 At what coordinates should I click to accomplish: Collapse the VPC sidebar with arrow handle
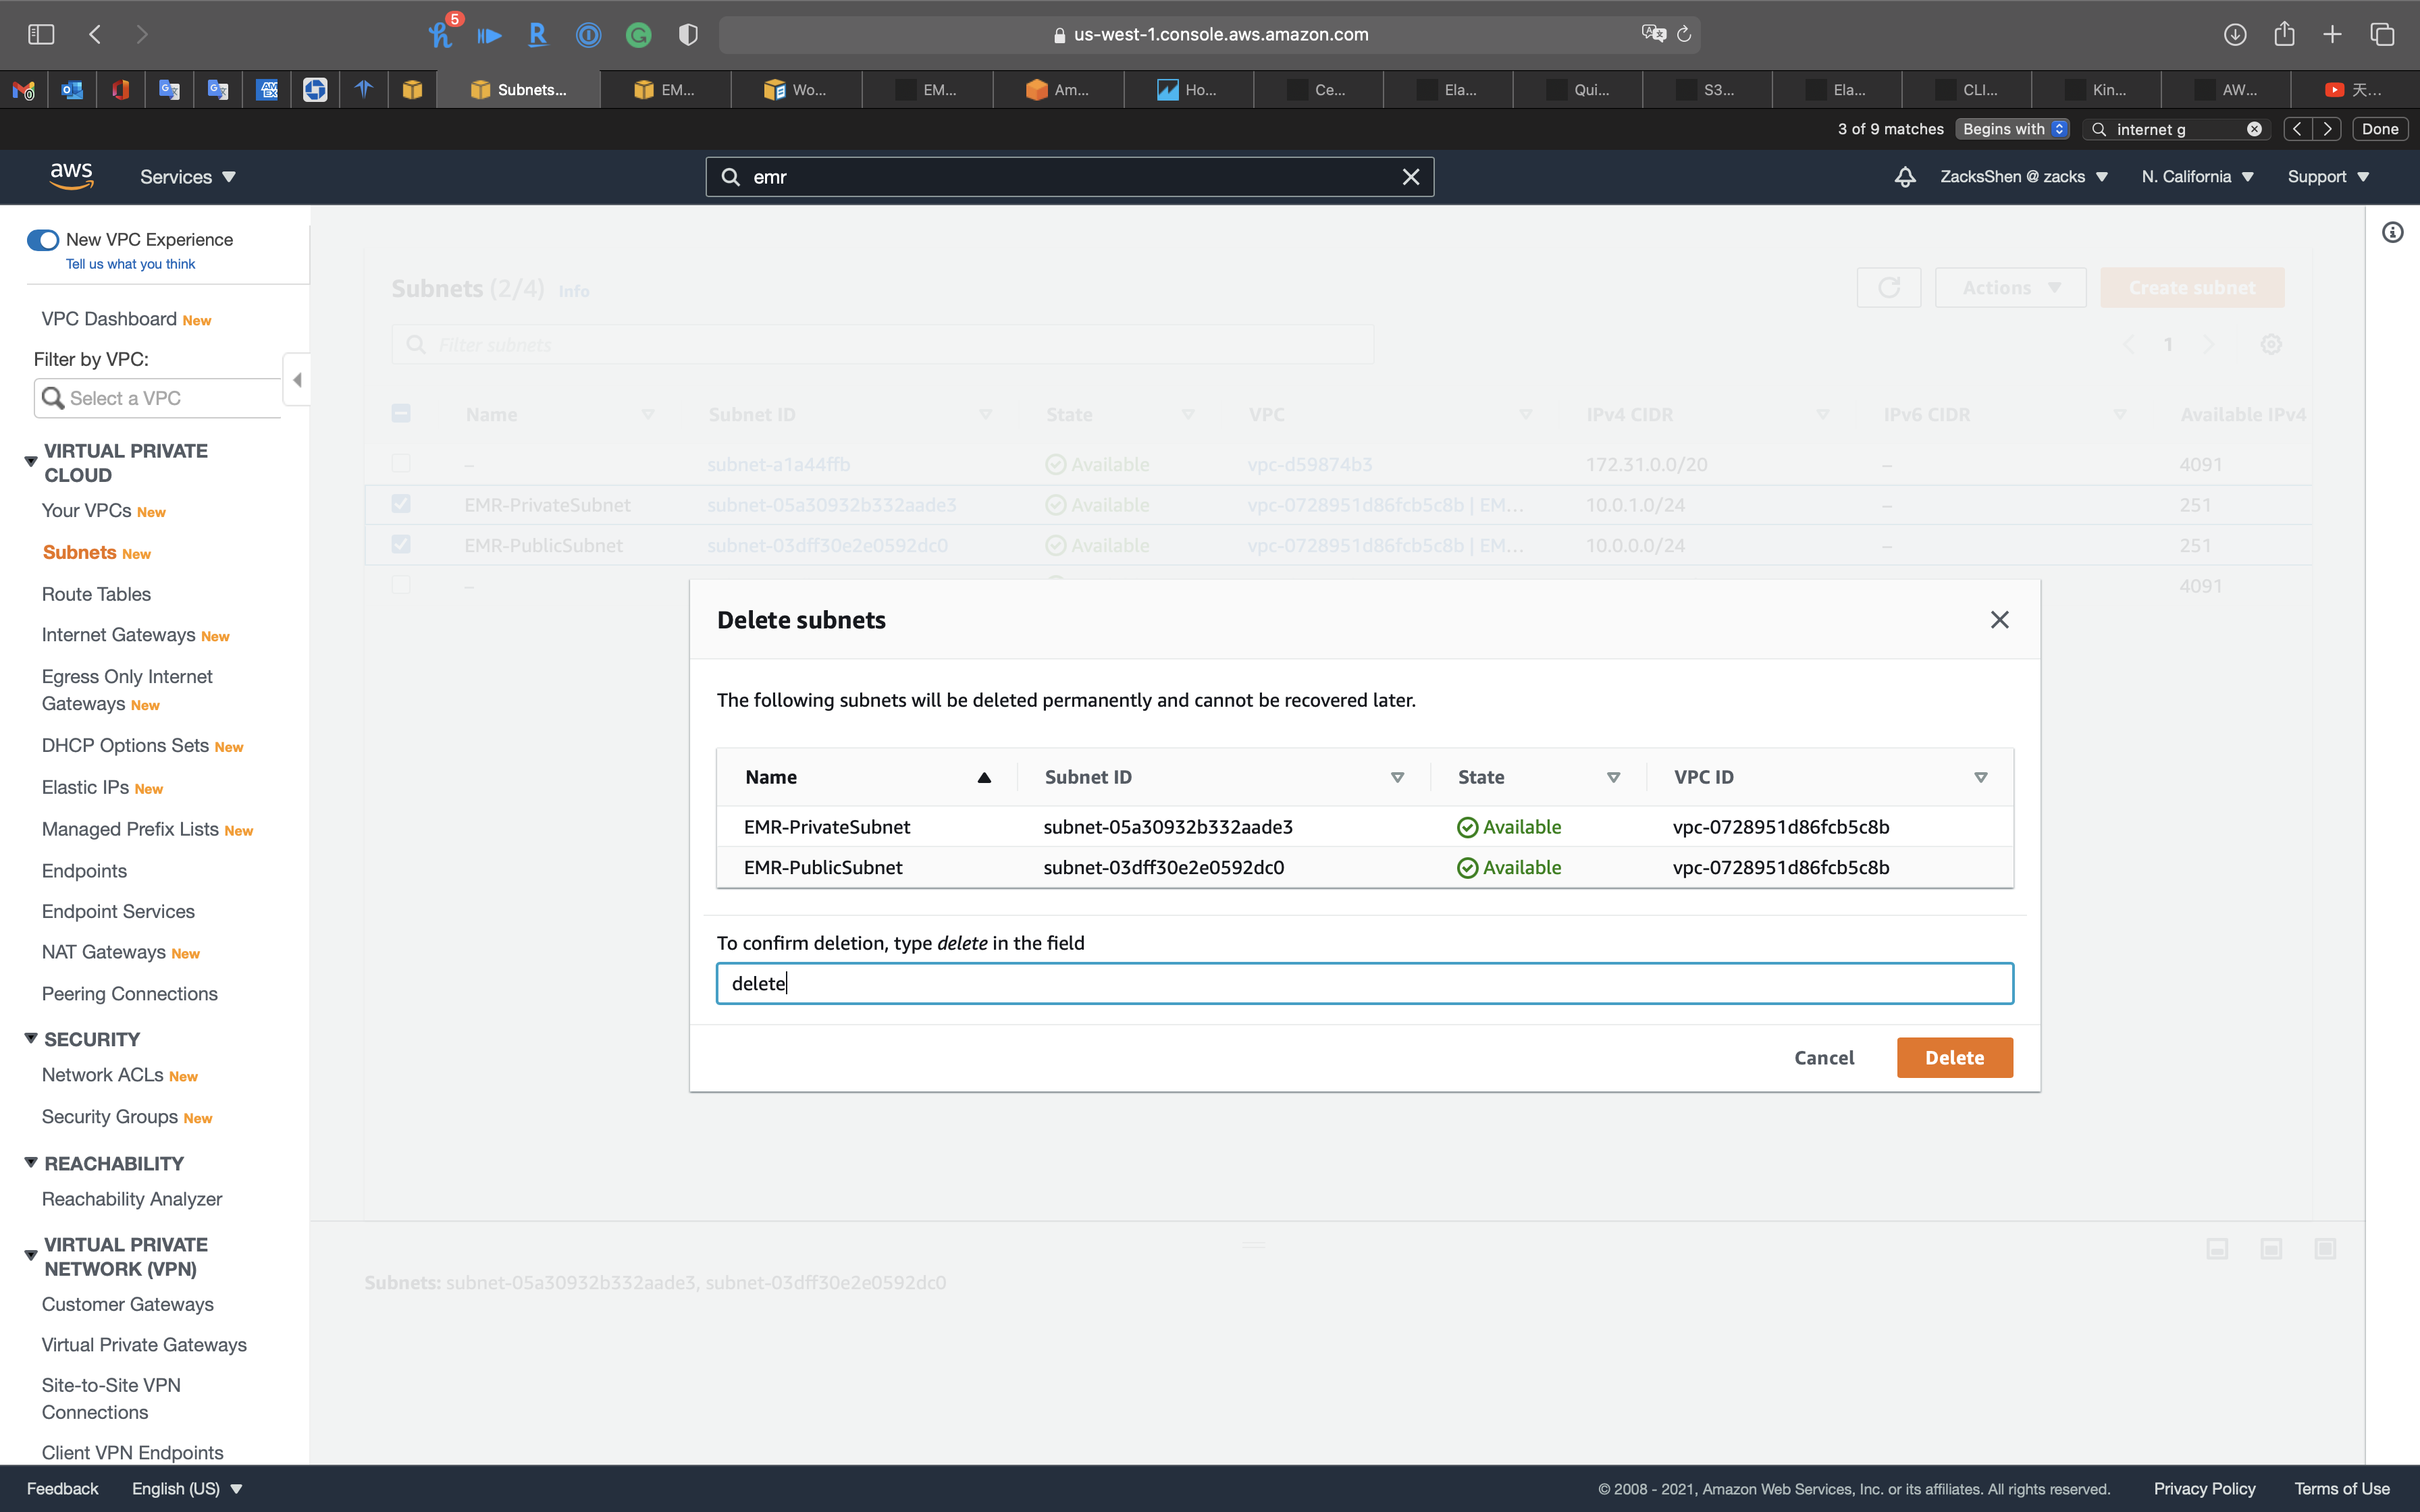(297, 380)
